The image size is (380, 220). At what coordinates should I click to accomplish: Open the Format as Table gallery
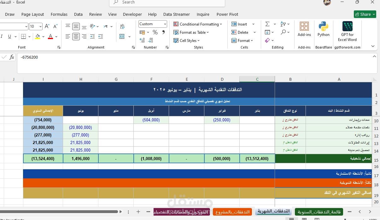(x=191, y=32)
